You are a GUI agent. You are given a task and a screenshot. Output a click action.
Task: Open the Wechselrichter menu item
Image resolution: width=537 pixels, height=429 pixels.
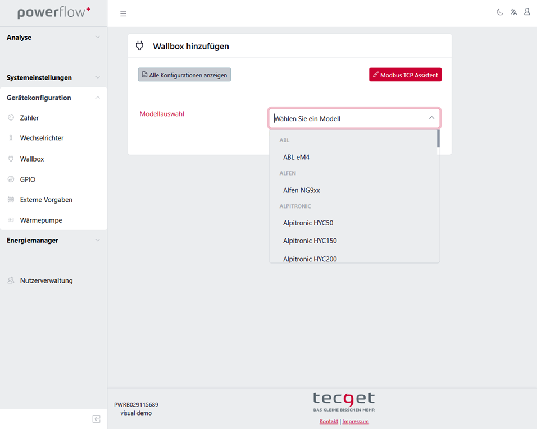point(53,138)
